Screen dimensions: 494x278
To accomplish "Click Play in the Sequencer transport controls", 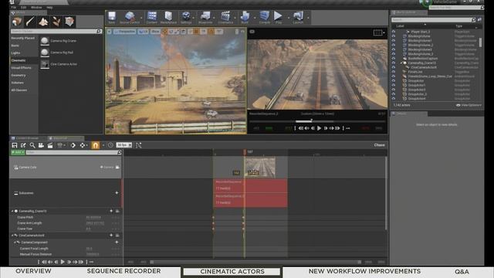I will (x=63, y=262).
